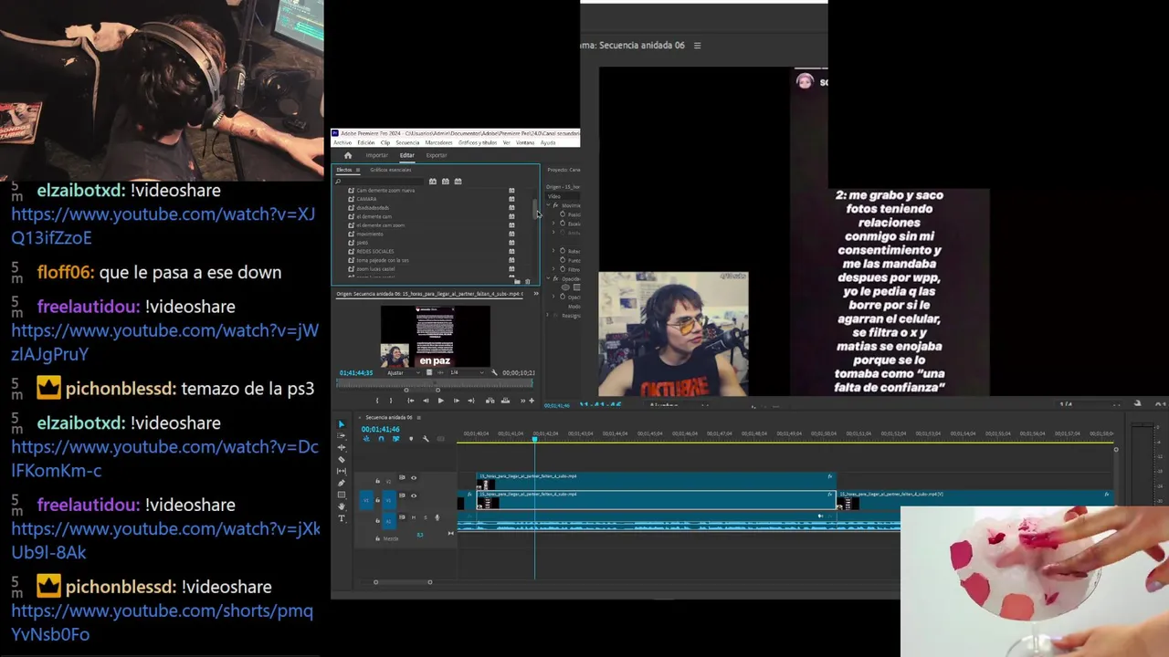The image size is (1169, 657).
Task: Switch to the Gráficos esenciales tab
Action: pos(390,170)
